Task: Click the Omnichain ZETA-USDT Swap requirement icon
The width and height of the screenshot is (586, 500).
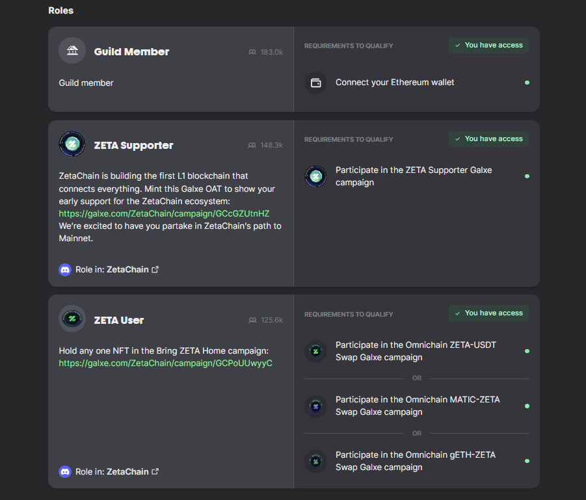Action: tap(316, 351)
